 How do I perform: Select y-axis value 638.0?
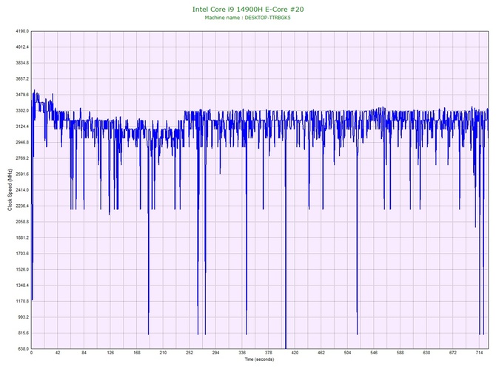point(23,349)
